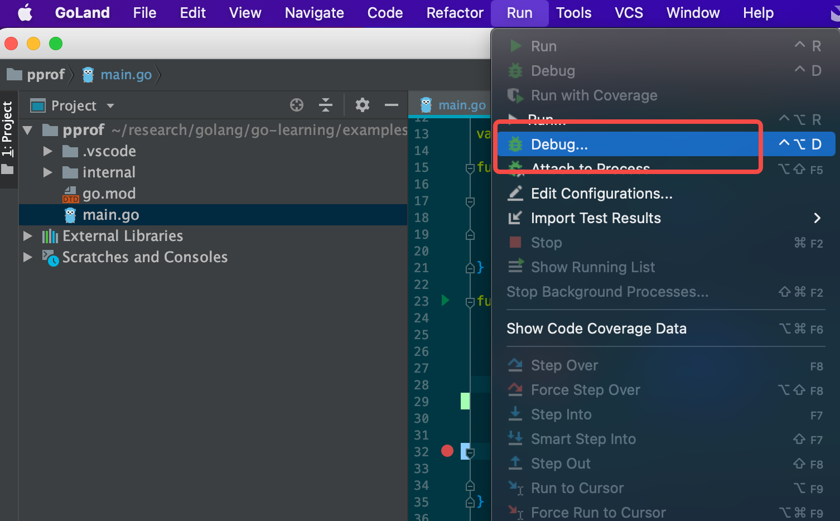840x521 pixels.
Task: Open the Project view dropdown
Action: coord(109,105)
